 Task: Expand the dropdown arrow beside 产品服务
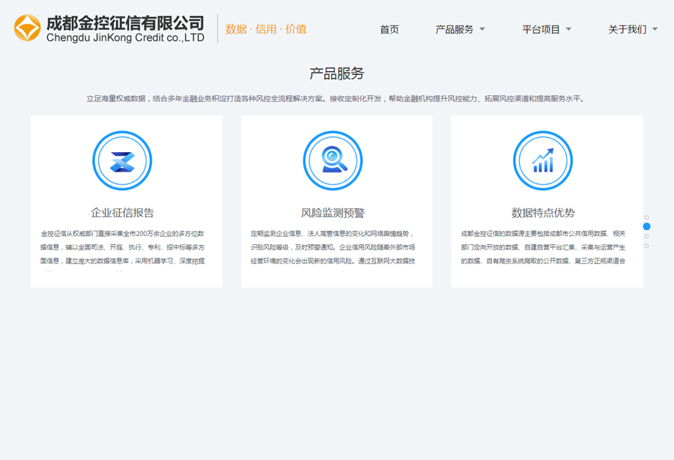[x=482, y=30]
